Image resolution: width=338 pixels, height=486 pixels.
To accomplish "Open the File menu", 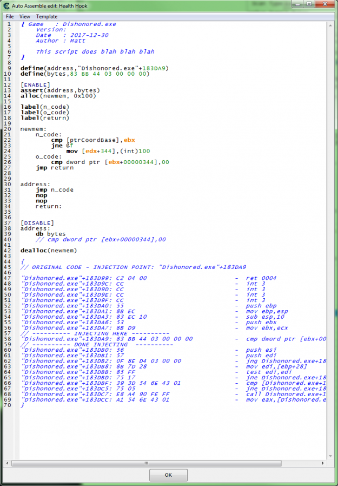I will tap(10, 17).
